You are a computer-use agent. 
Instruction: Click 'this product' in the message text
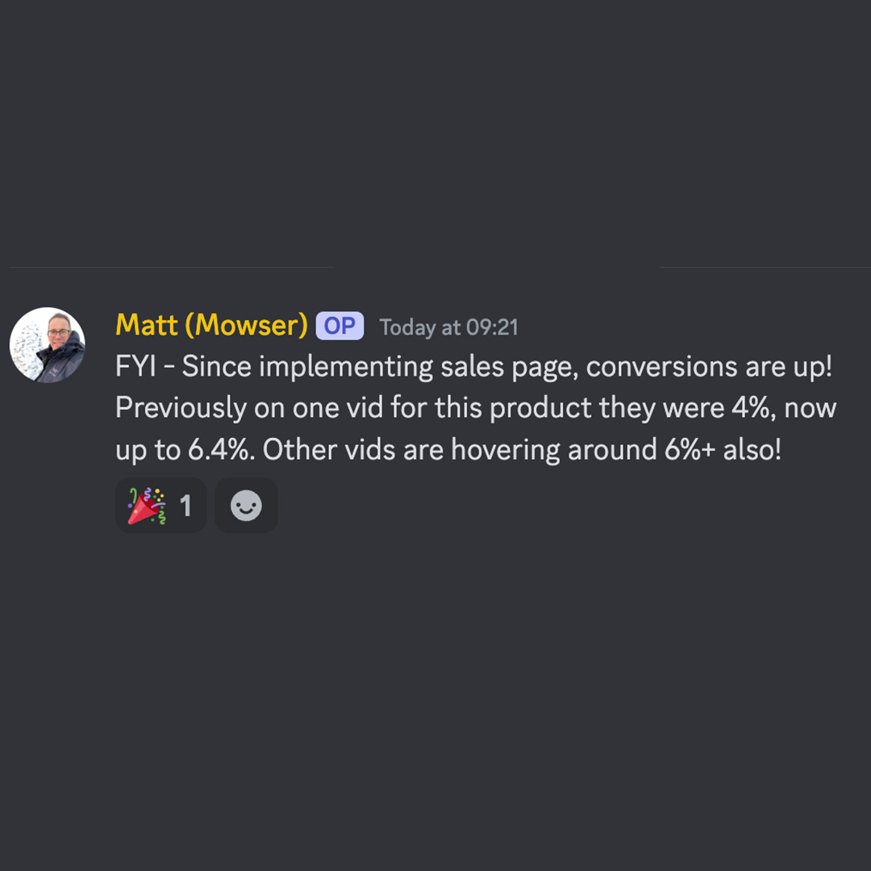pos(513,408)
